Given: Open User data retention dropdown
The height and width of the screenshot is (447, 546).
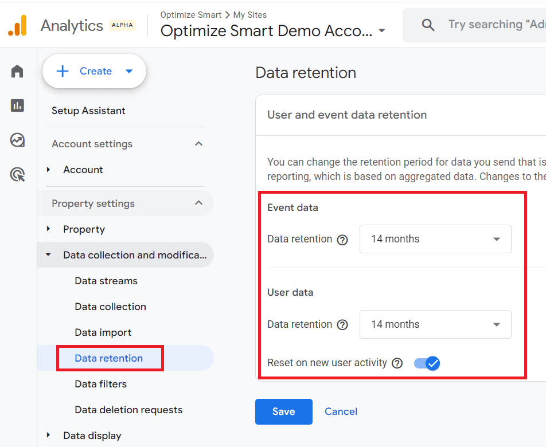Looking at the screenshot, I should [435, 324].
